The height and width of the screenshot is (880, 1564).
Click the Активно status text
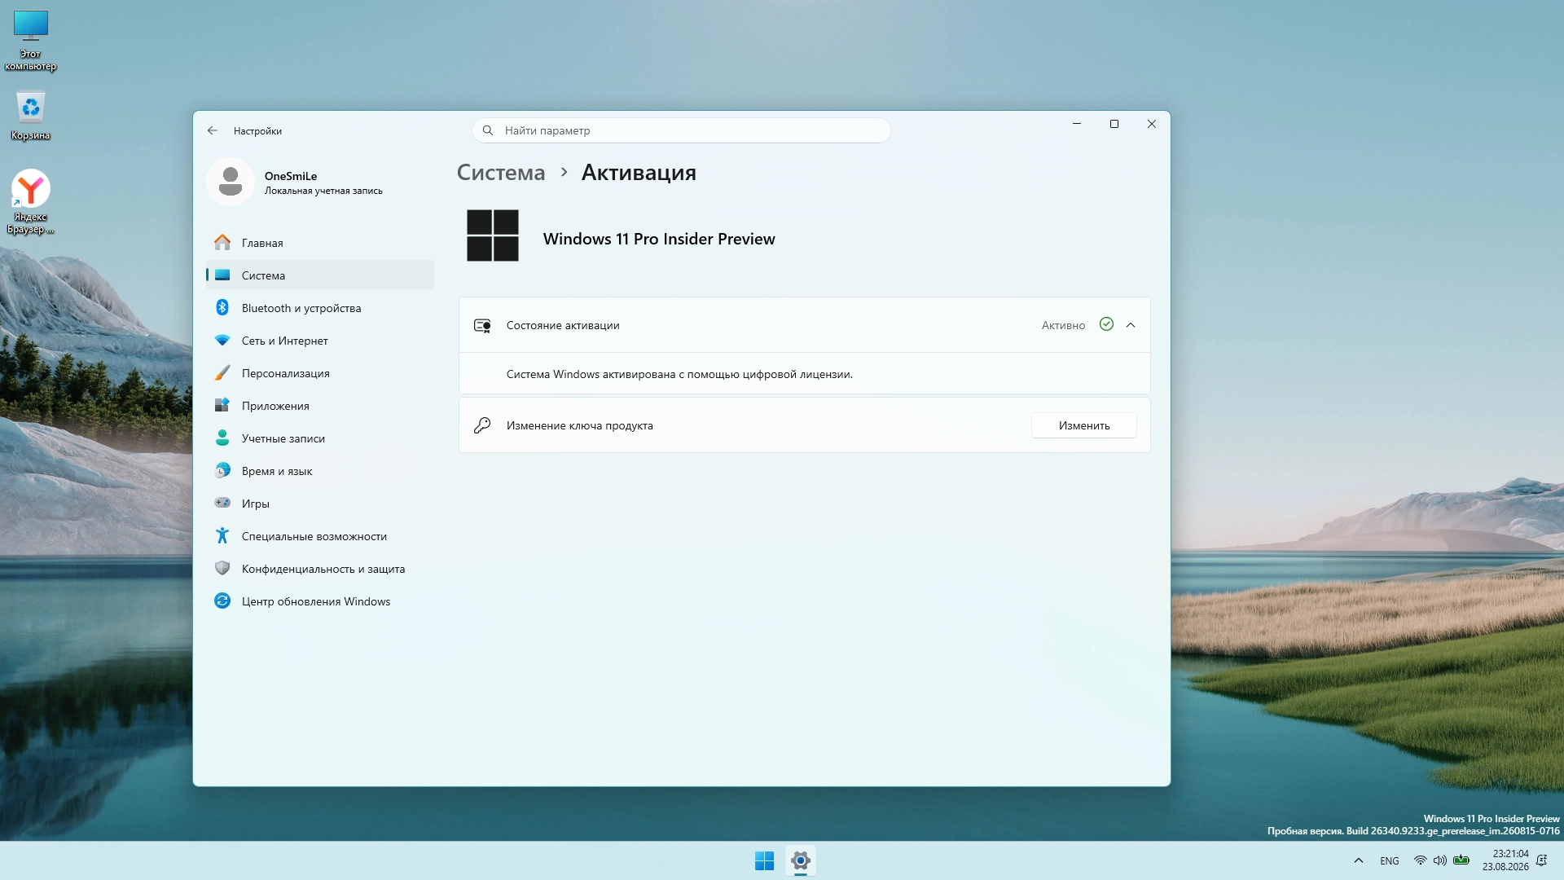(x=1063, y=325)
